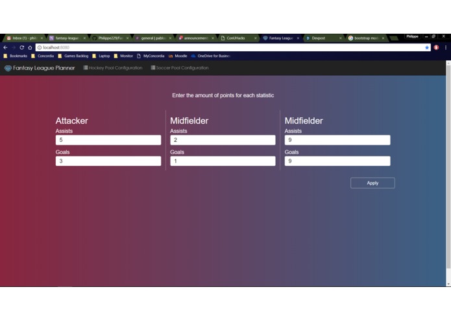Click the right Midfielder Assists field showing 9

click(337, 140)
